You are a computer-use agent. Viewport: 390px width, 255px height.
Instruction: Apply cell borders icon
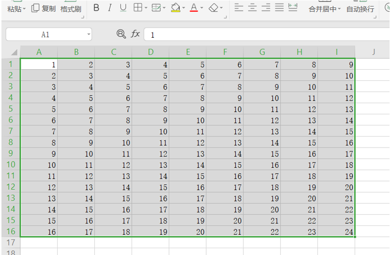coord(138,8)
